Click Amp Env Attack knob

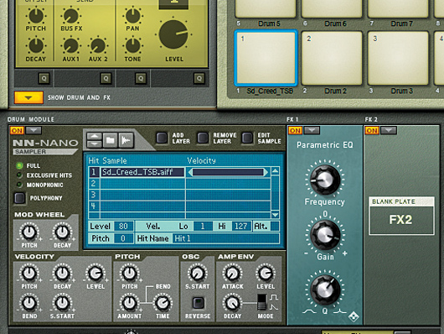(x=233, y=274)
